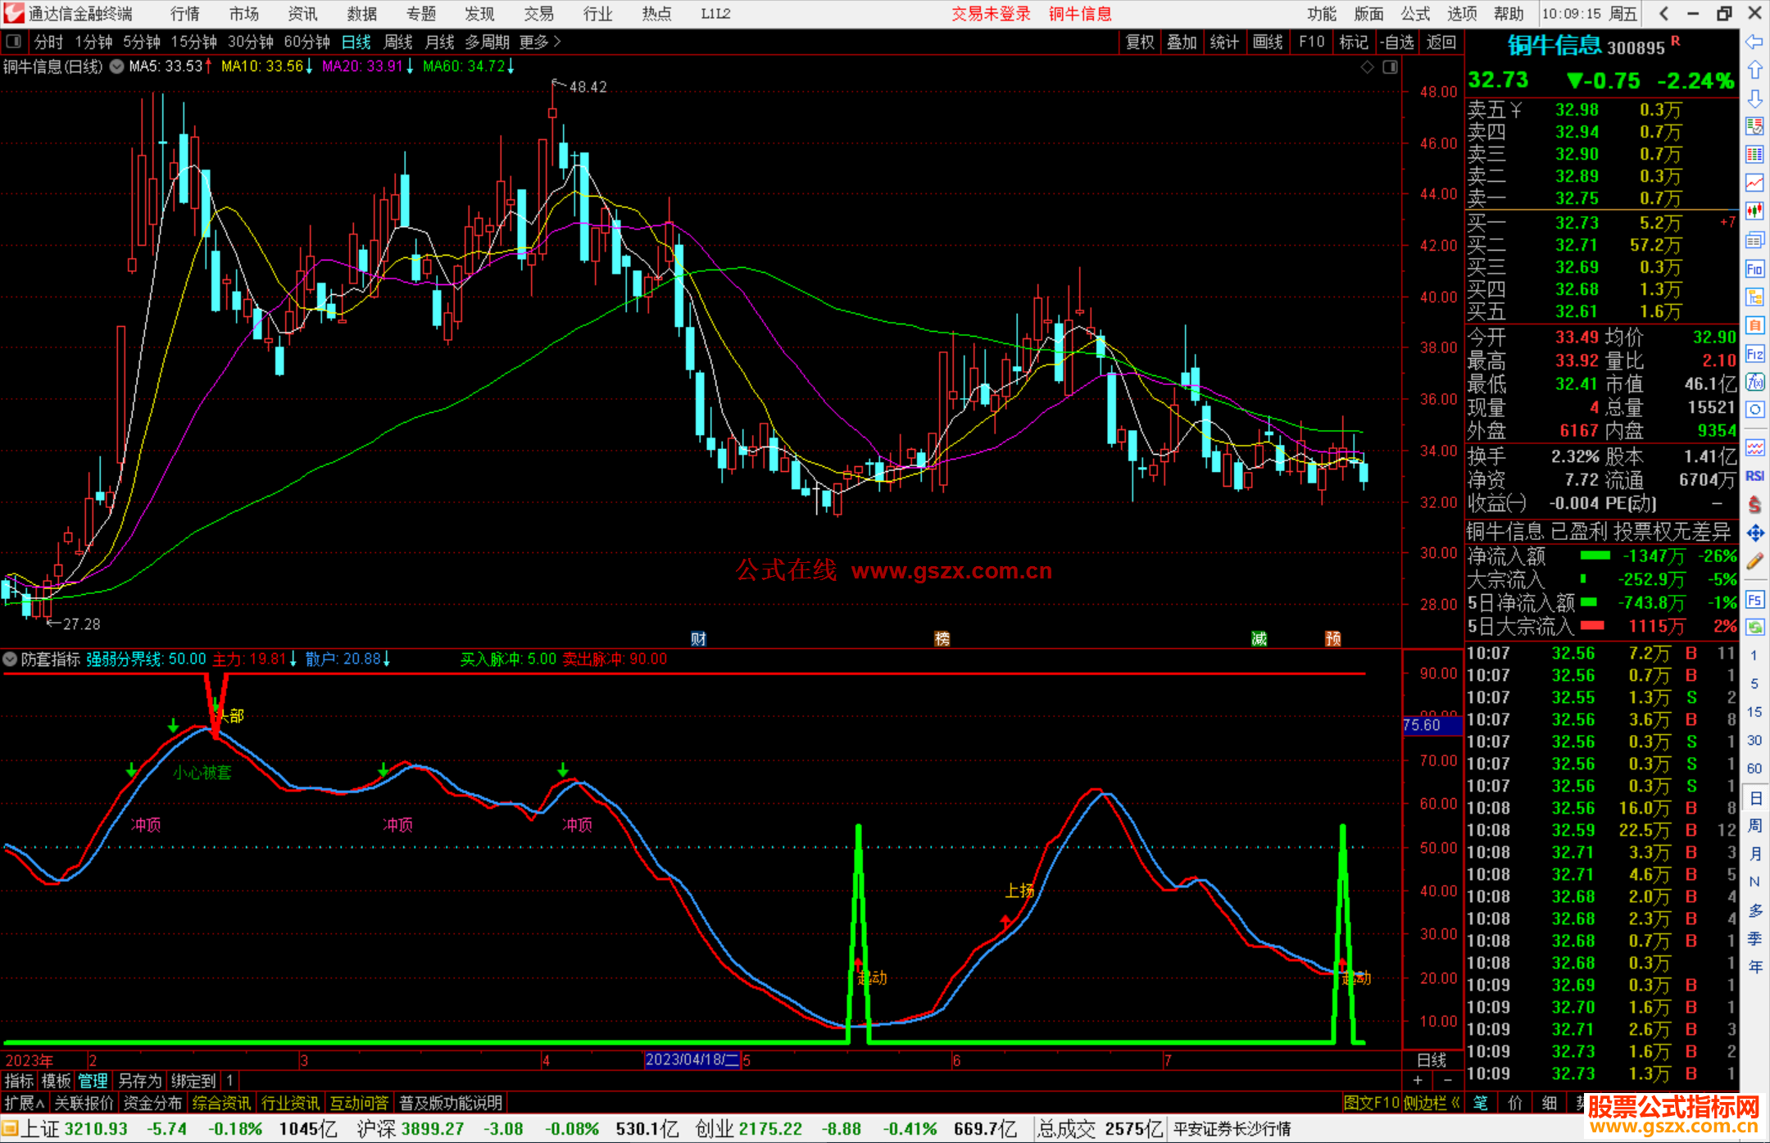1770x1143 pixels.
Task: Open the F10 info sidebar icon
Action: click(x=1754, y=270)
